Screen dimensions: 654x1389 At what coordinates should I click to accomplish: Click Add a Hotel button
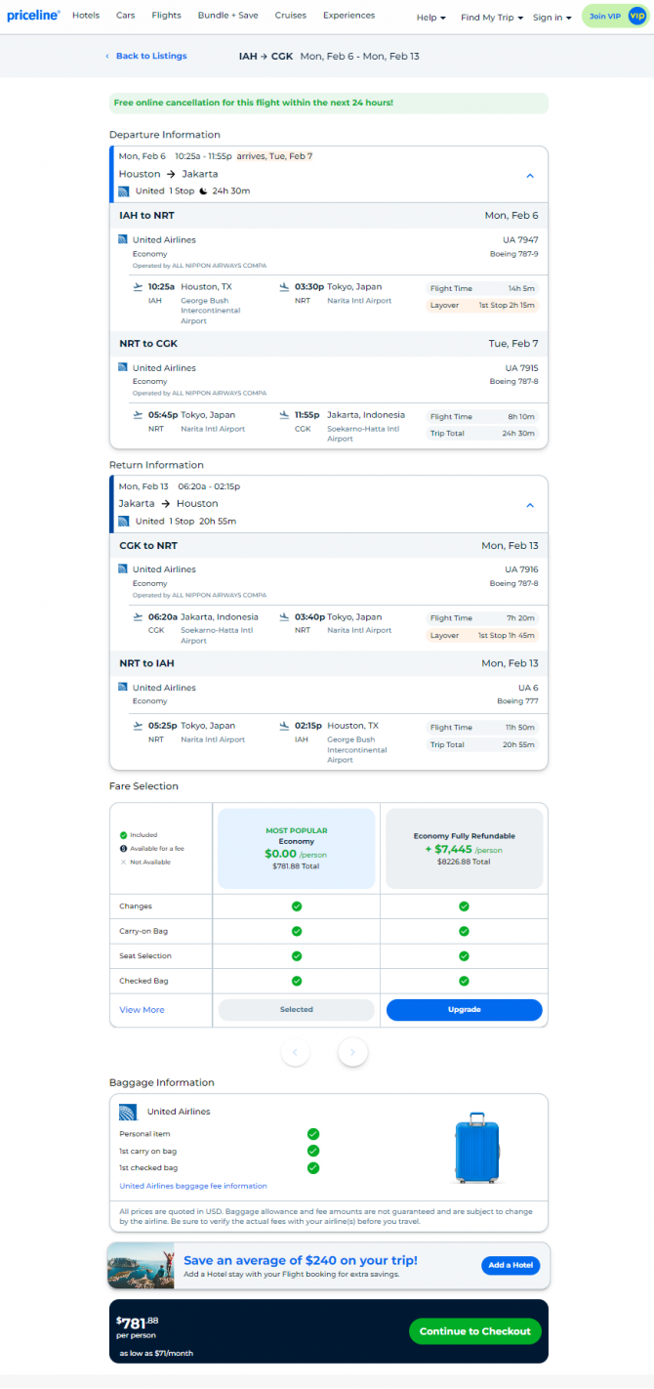(x=510, y=1265)
